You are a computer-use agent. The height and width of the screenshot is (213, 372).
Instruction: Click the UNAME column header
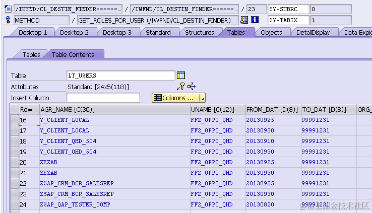tap(218, 109)
